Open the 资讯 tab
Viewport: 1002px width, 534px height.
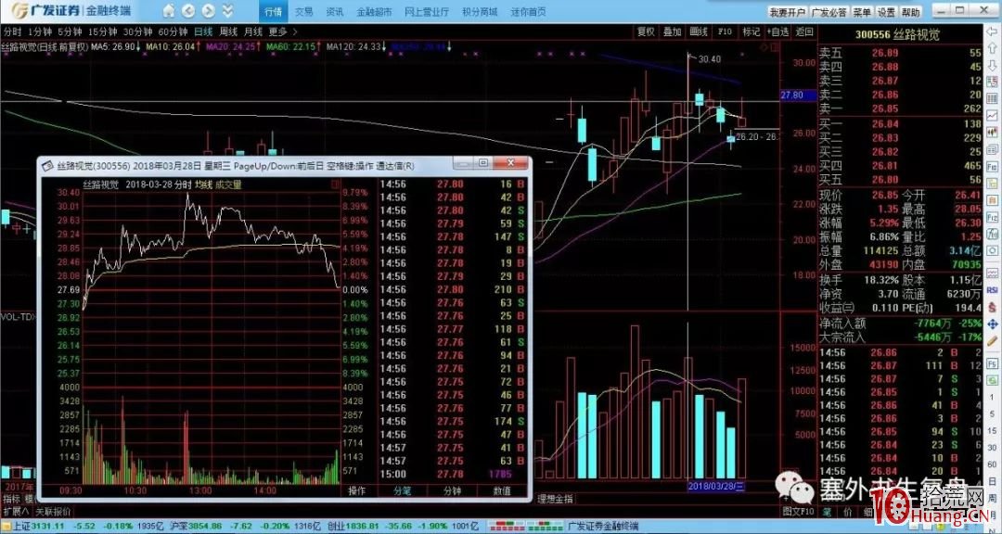[334, 11]
